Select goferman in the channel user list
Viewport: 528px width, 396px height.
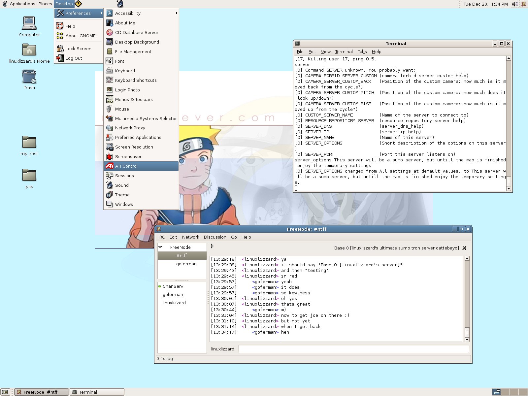click(173, 294)
